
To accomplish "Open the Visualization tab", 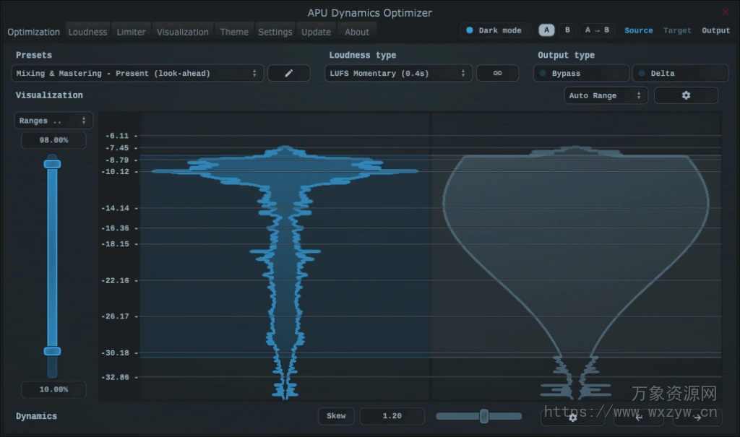I will (x=182, y=32).
